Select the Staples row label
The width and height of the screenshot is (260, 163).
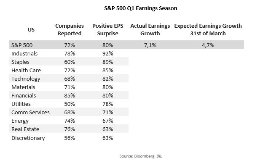click(x=20, y=62)
